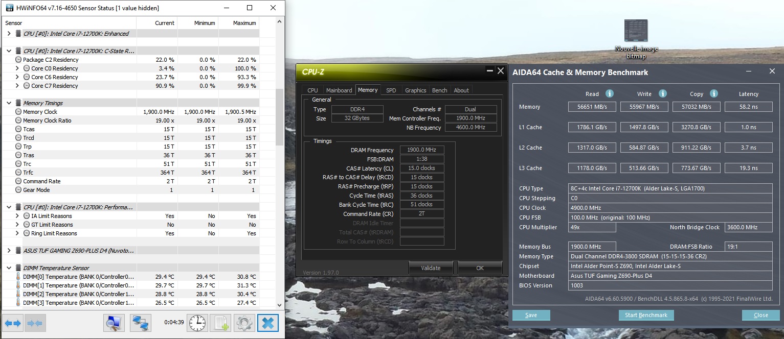Close the AIDA64 benchmark window with the X
Screen dimensions: 784x339
point(772,71)
